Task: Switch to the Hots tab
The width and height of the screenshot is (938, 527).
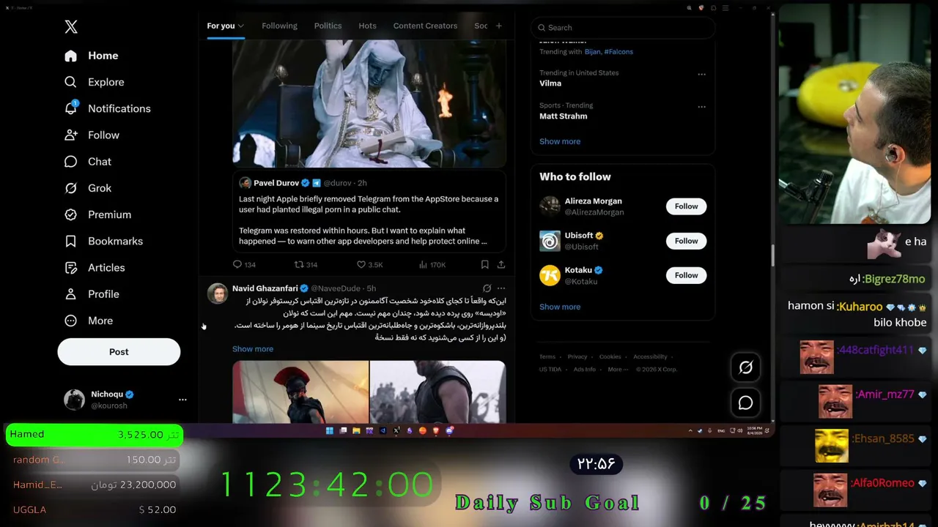Action: pos(367,26)
